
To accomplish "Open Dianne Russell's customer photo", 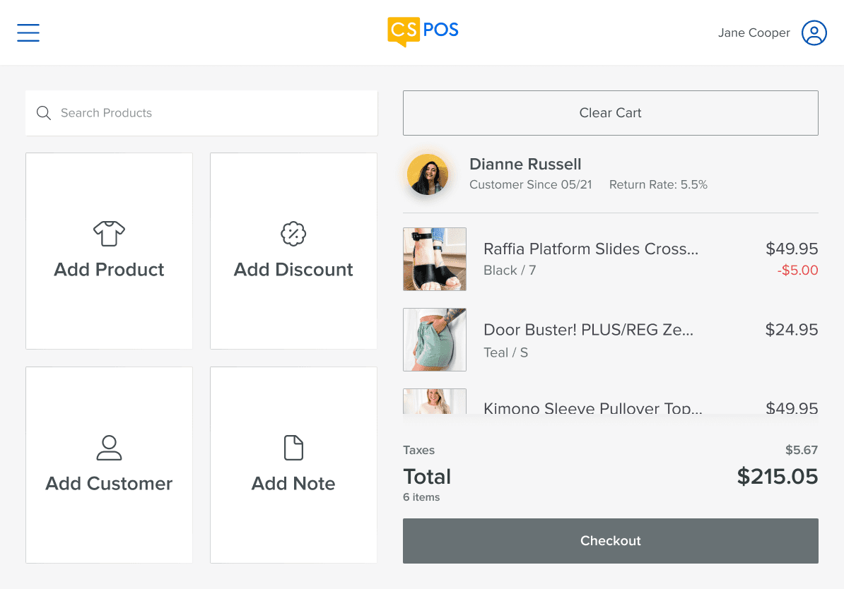I will click(x=428, y=174).
